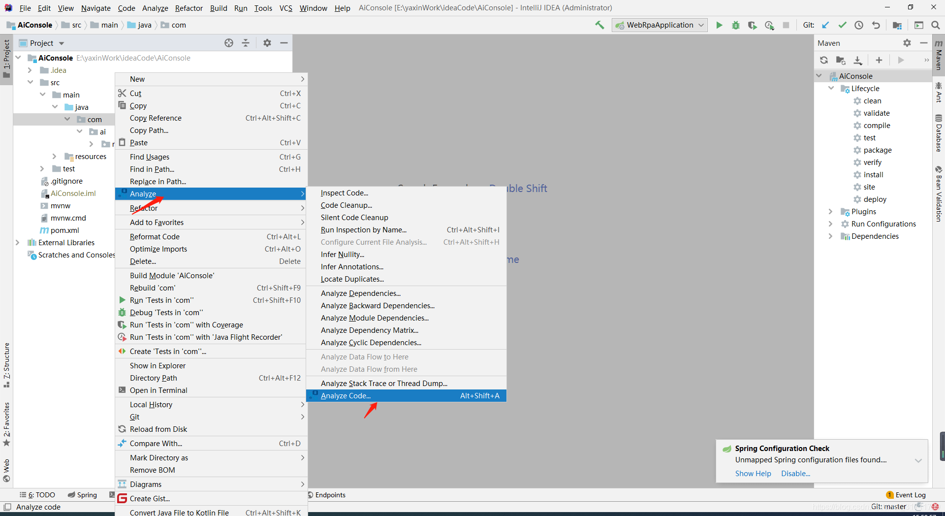
Task: Select Analyze Dependency Matrix... option
Action: tap(406, 330)
